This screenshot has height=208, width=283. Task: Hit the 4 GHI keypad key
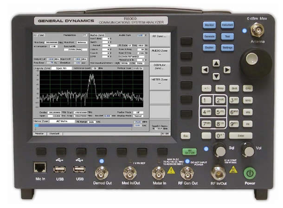tap(206, 112)
